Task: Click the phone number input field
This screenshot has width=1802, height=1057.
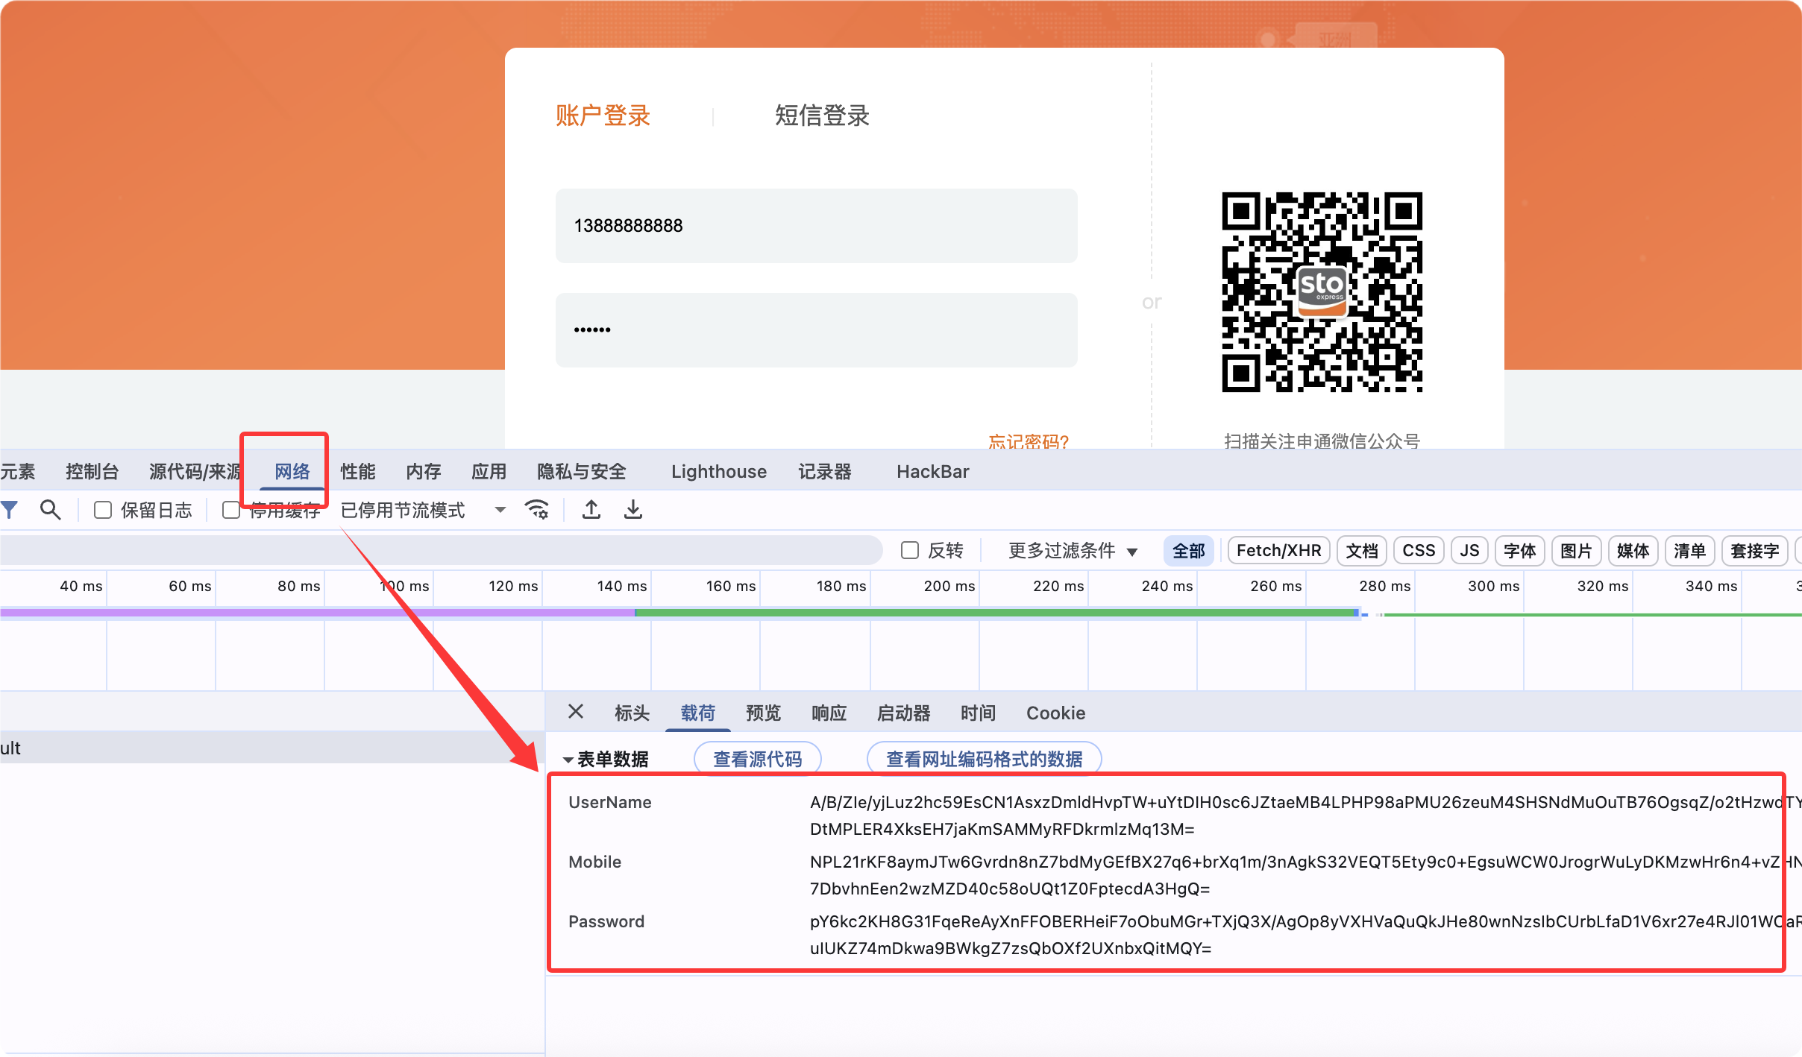Action: (x=815, y=225)
